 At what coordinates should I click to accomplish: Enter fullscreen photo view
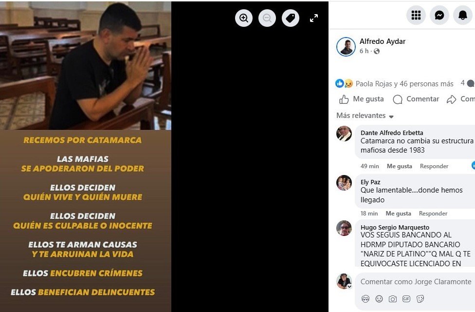(x=314, y=18)
